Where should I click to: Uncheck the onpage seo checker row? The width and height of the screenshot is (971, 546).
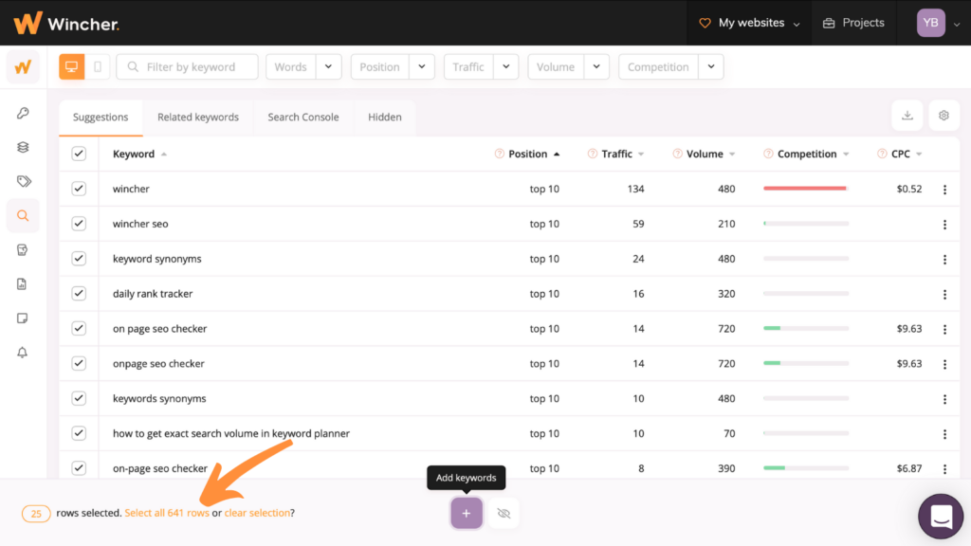(79, 363)
